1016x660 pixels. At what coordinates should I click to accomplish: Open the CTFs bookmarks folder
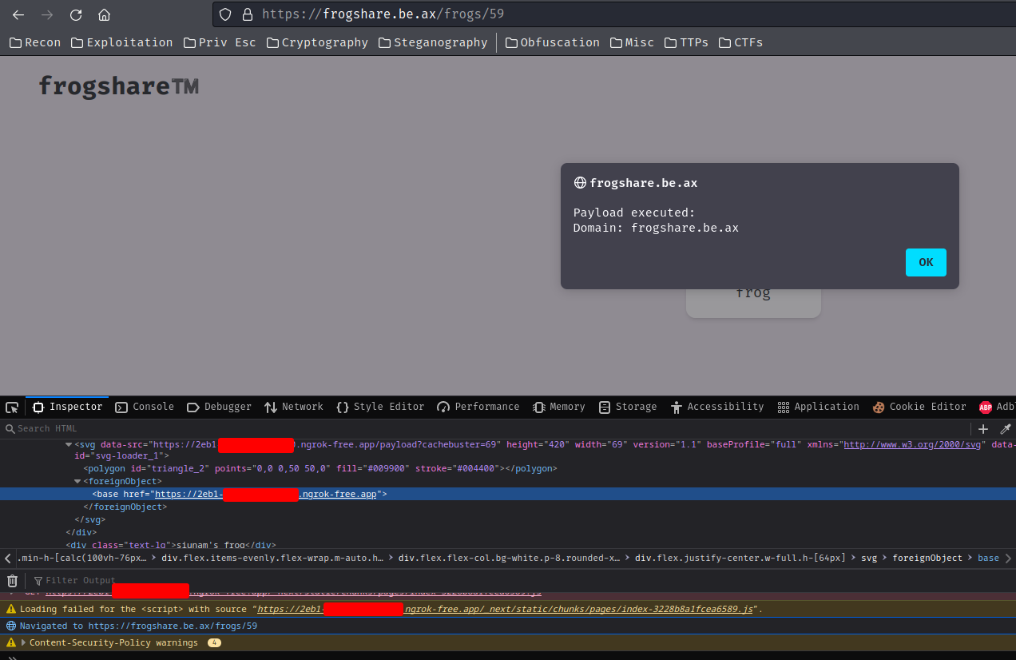tap(740, 42)
